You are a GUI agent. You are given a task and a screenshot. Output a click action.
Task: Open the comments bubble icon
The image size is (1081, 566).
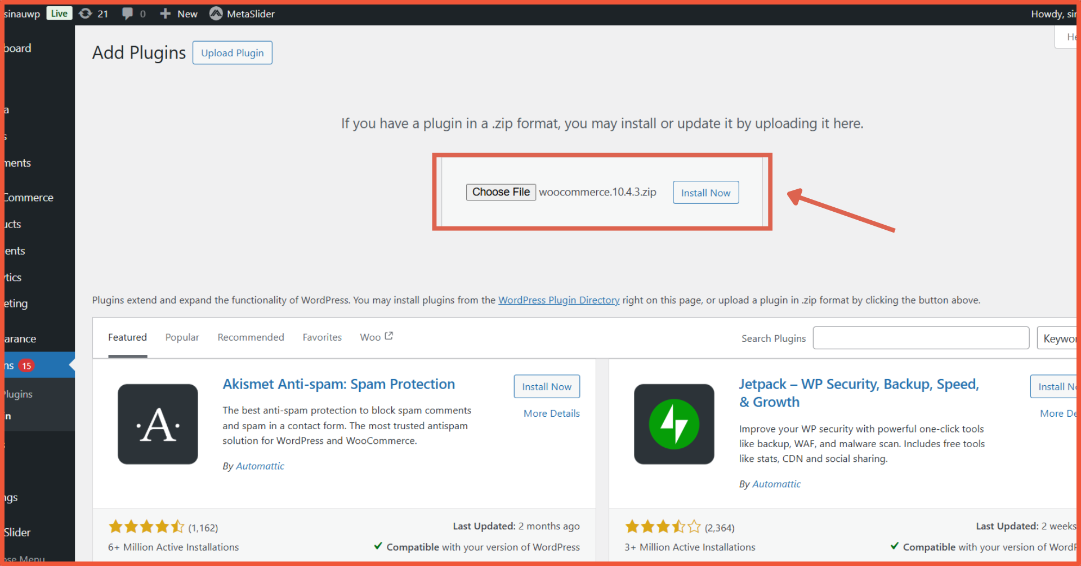(x=128, y=14)
